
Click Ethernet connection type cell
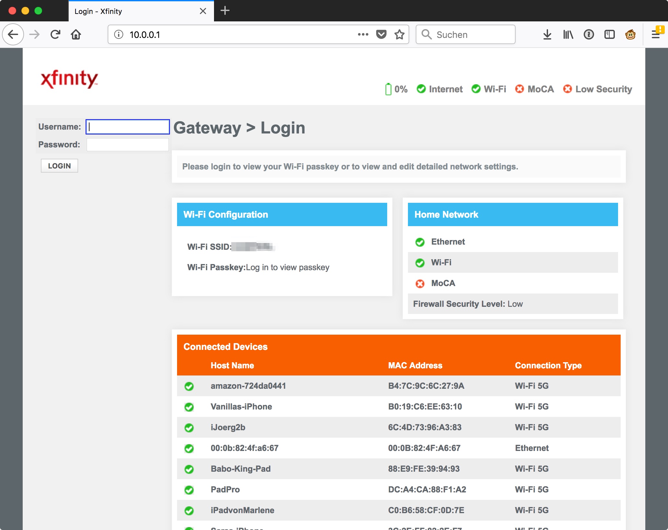point(532,448)
